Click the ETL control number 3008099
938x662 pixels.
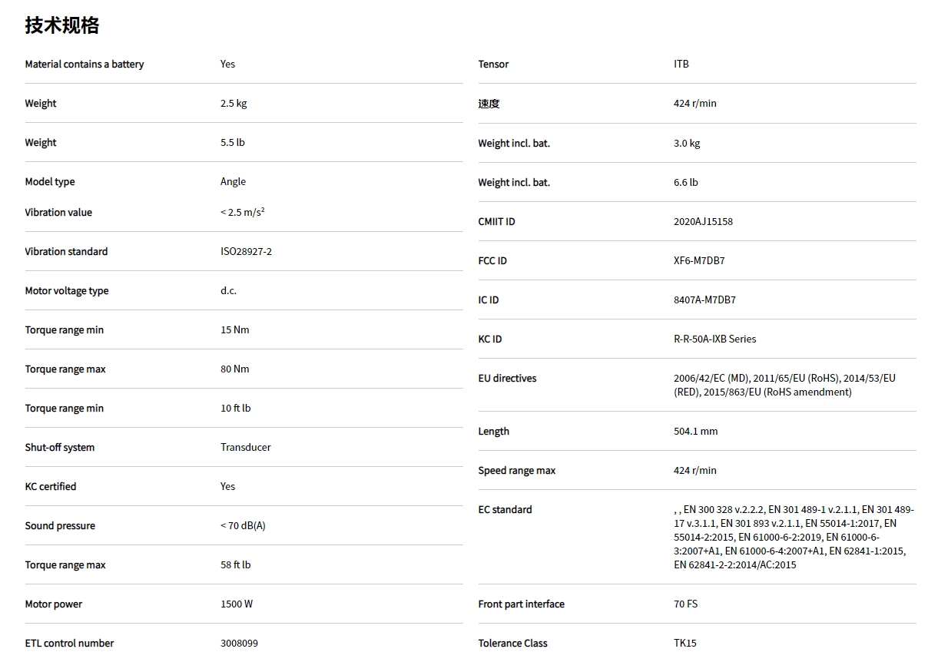click(x=239, y=644)
